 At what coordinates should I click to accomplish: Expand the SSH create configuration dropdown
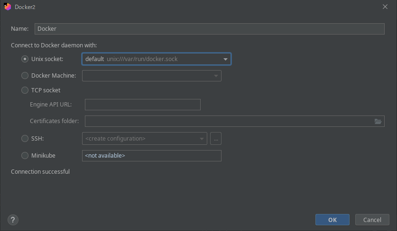[202, 139]
